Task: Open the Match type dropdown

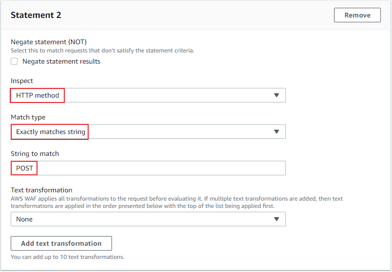Action: 148,132
